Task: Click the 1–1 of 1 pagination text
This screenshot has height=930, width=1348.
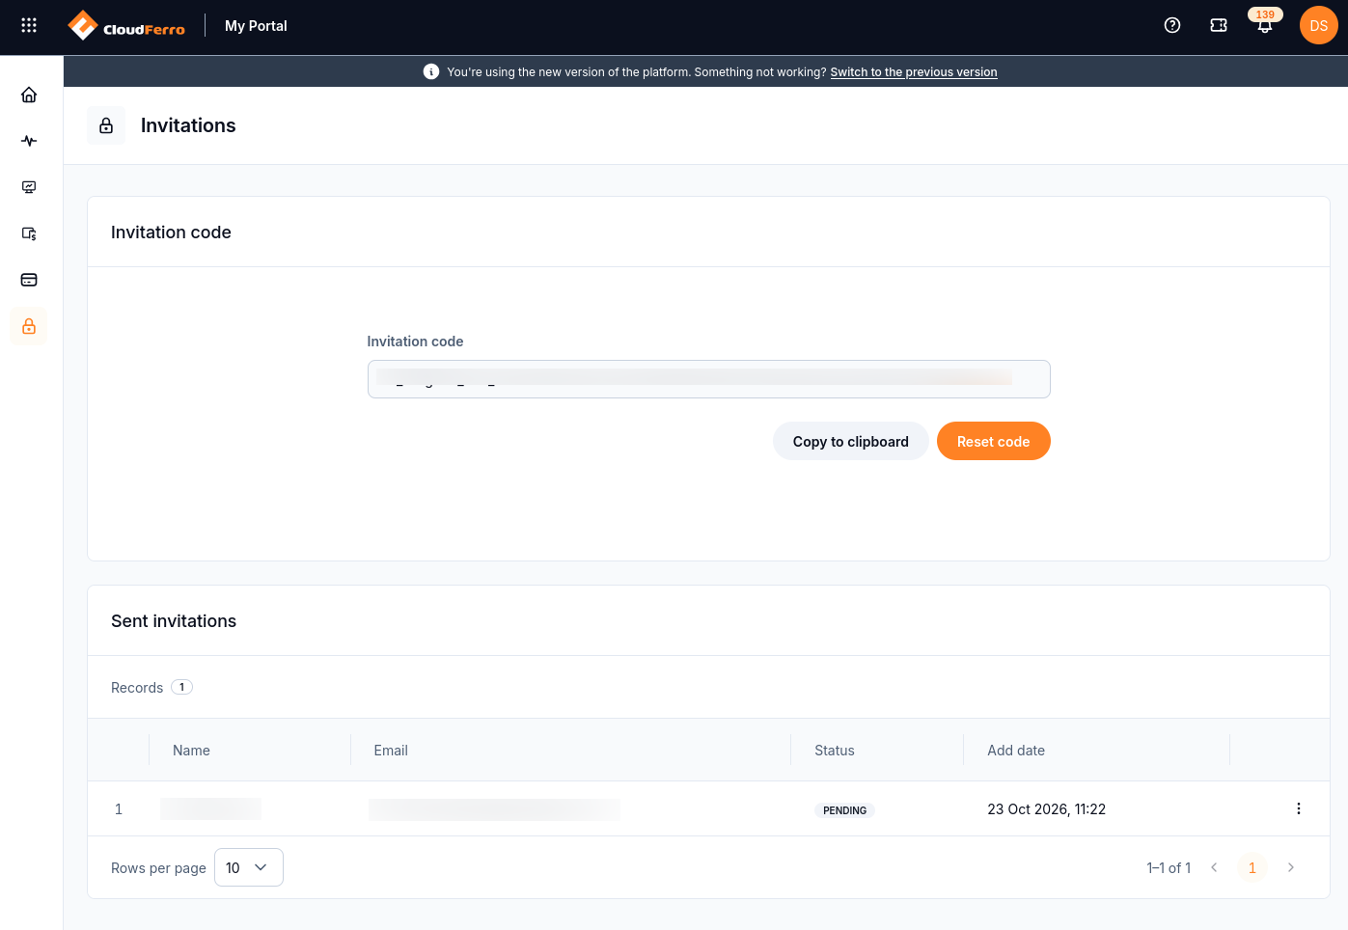Action: [x=1169, y=868]
